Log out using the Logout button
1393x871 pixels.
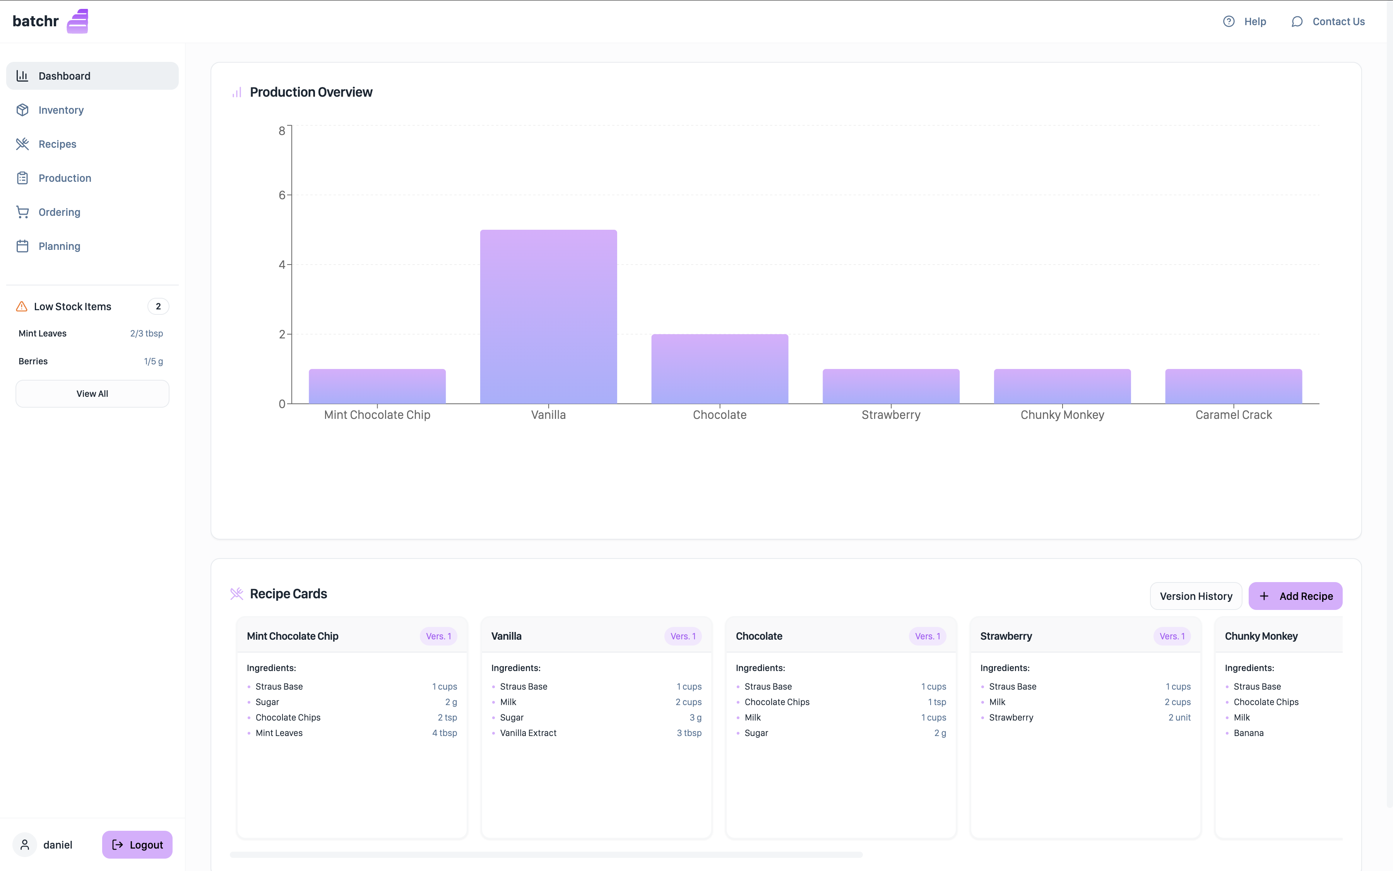click(x=137, y=844)
